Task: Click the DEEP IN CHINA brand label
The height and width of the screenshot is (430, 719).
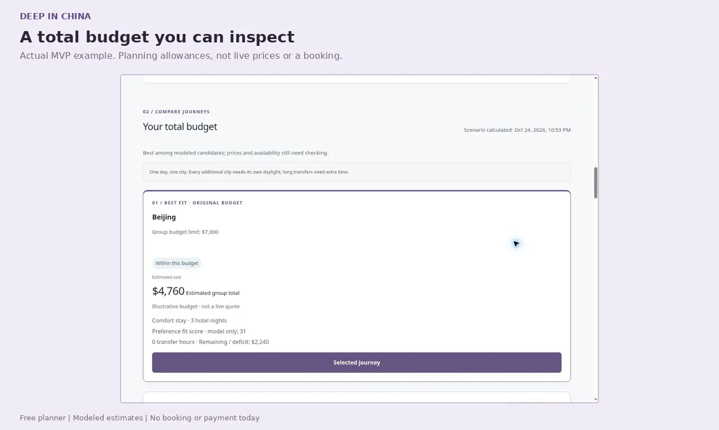Action: [x=55, y=16]
